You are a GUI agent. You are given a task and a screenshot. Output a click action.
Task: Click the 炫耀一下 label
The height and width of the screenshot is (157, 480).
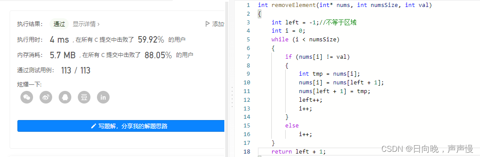(29, 84)
